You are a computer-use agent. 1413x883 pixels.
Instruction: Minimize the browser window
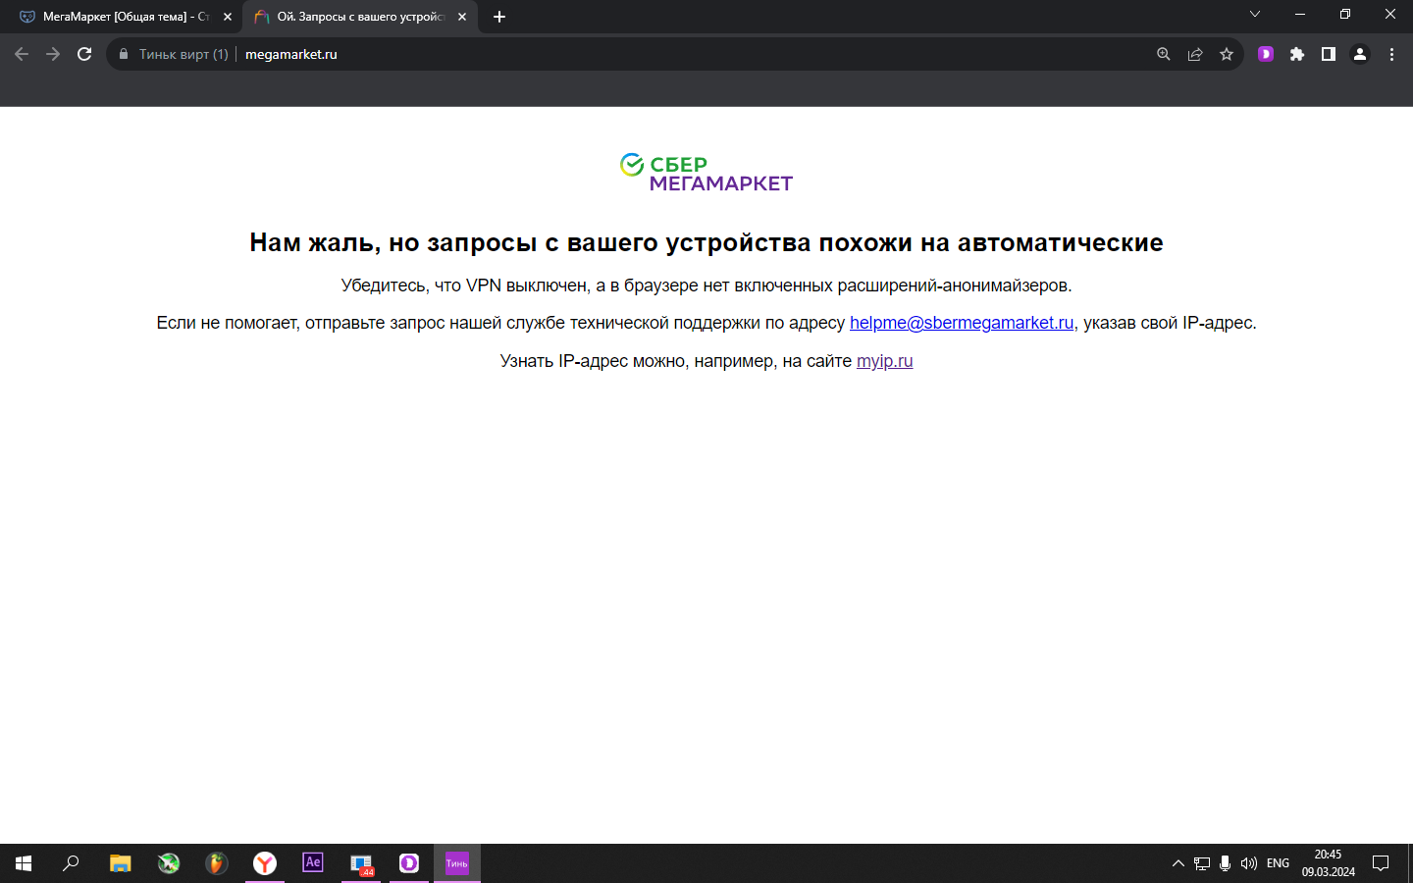[x=1300, y=14]
